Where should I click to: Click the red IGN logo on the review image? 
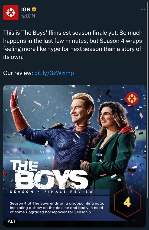[132, 98]
